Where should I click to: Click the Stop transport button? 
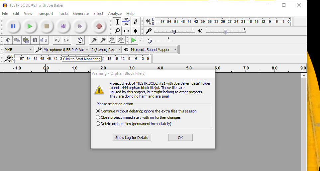(47, 26)
